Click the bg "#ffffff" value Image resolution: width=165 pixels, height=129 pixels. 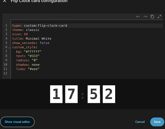(33, 51)
